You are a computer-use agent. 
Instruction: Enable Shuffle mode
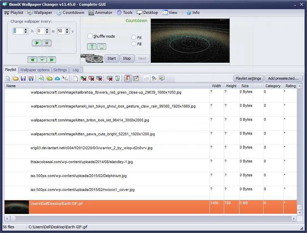[90, 36]
